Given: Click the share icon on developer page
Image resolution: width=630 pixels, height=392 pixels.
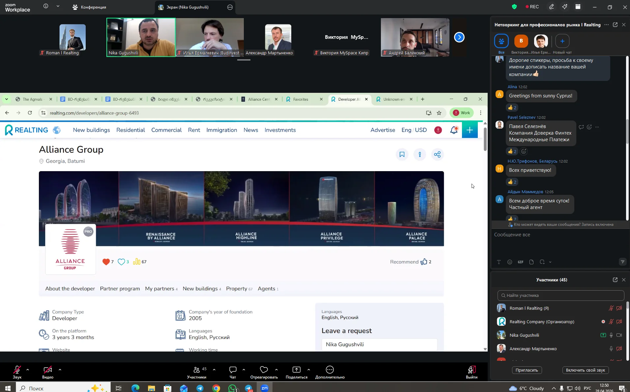Looking at the screenshot, I should pyautogui.click(x=437, y=154).
